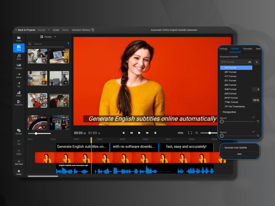Collapse the Perspective section

tap(221, 112)
